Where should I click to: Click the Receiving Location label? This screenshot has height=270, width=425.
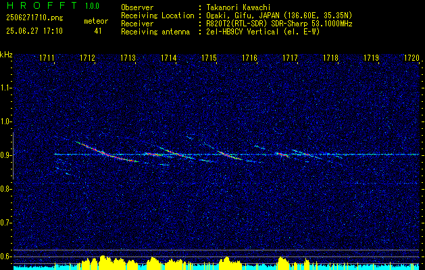(x=157, y=16)
